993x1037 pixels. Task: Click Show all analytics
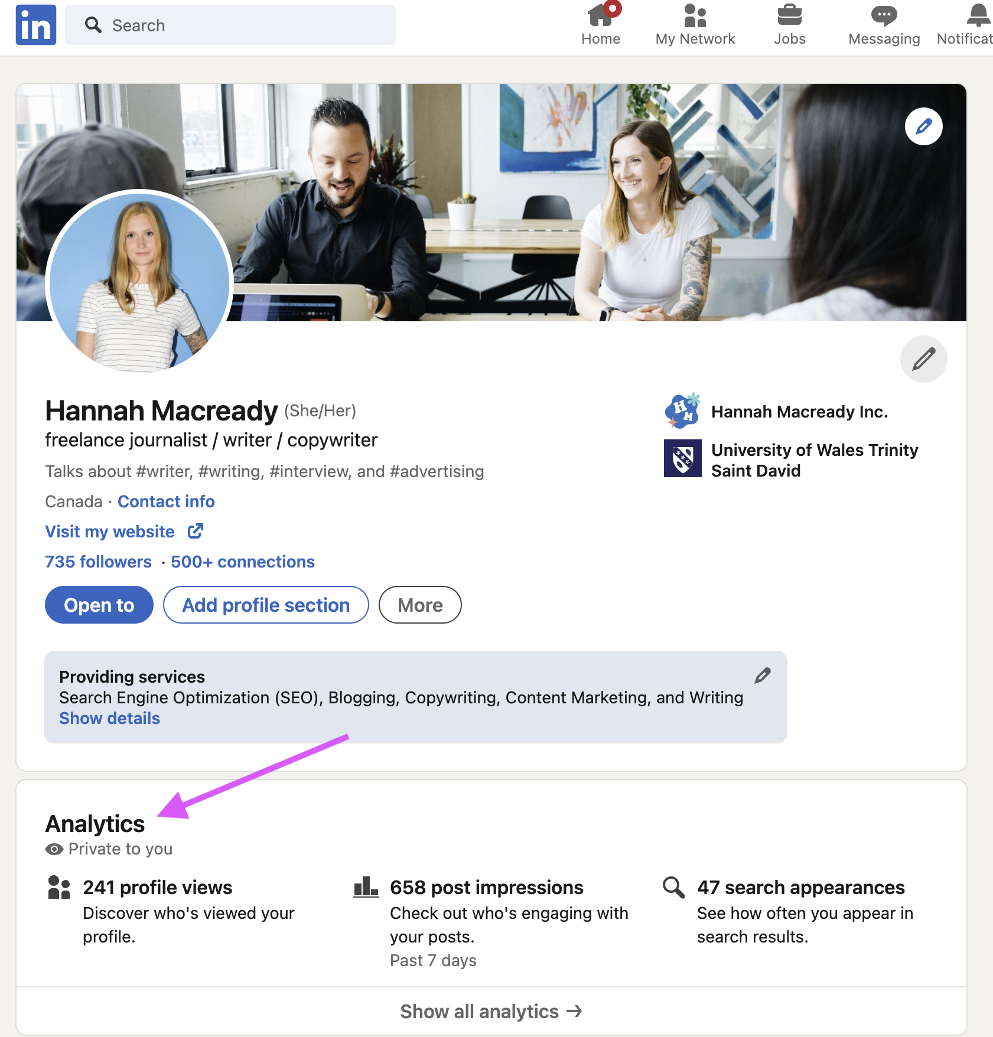tap(491, 1012)
